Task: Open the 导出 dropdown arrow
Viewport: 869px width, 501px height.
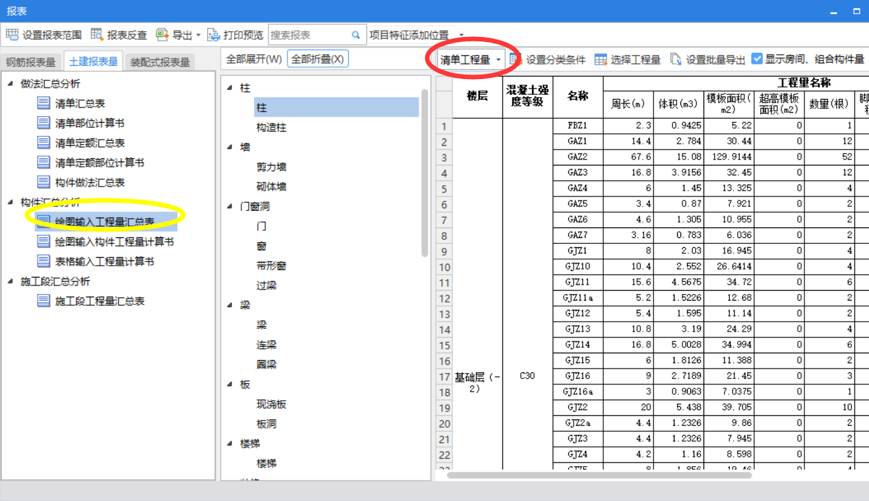Action: (198, 35)
